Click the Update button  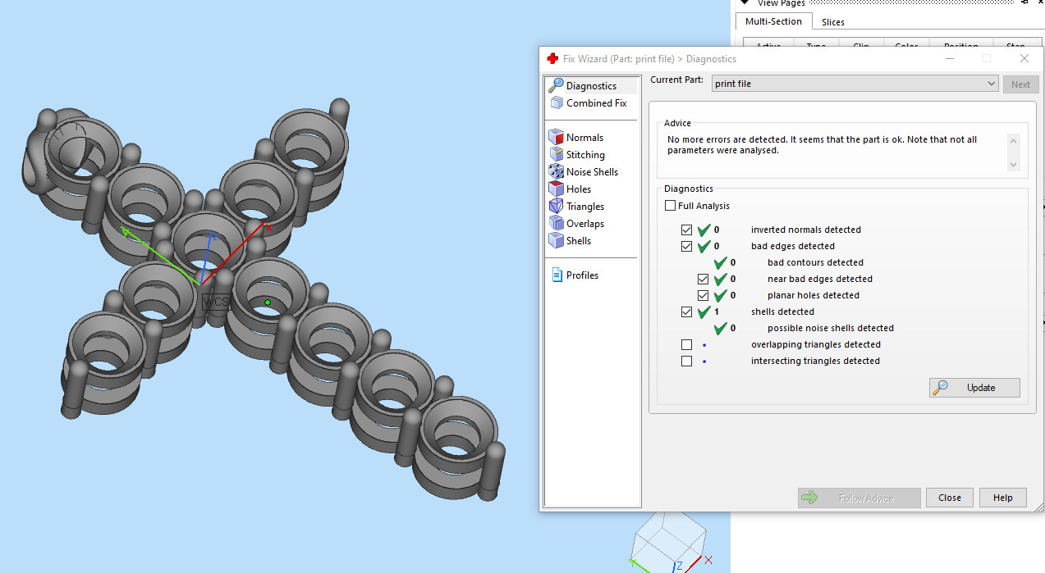click(x=974, y=388)
